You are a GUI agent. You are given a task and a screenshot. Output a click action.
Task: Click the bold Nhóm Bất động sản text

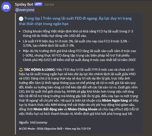48,109
